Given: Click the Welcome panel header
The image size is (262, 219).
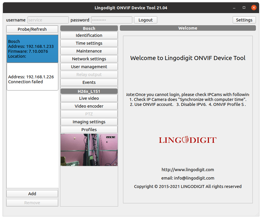Looking at the screenshot, I should 188,28.
